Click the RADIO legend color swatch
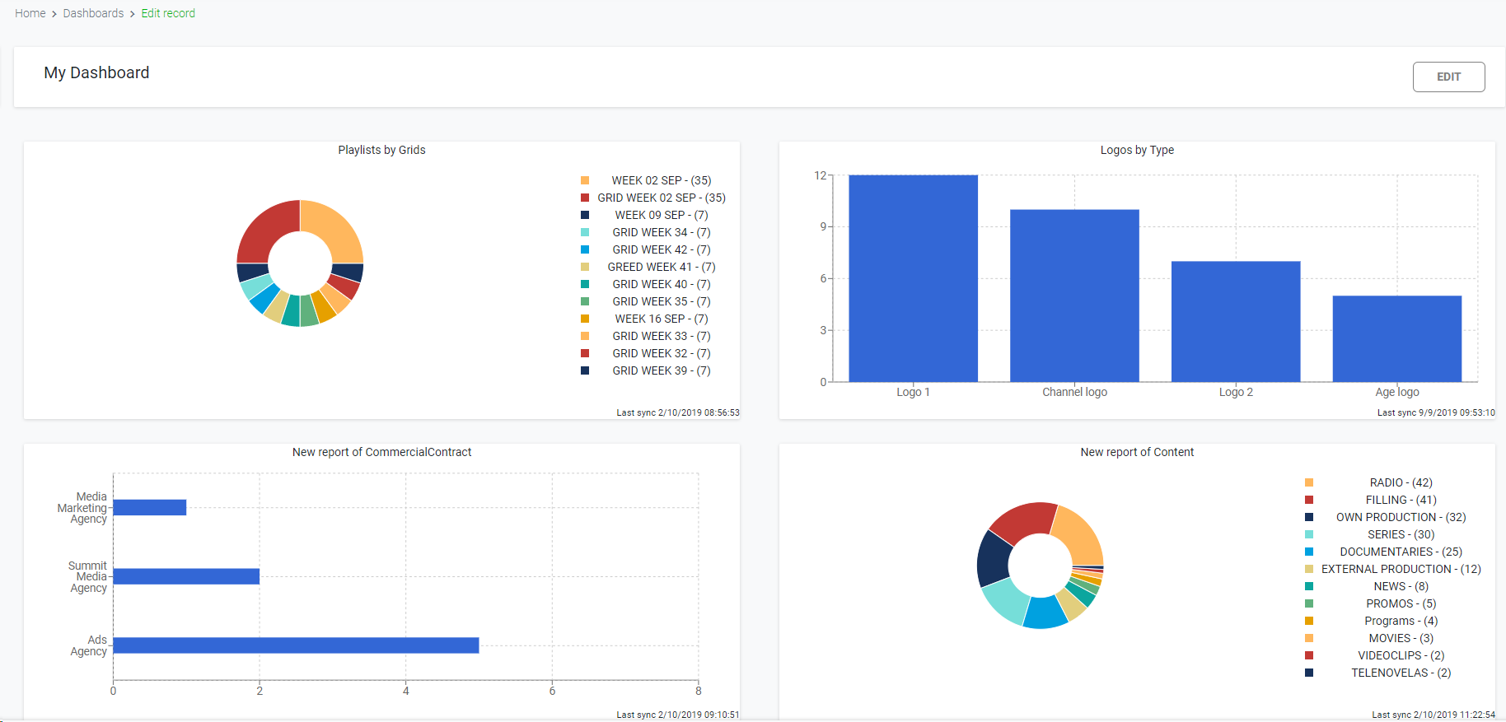 coord(1309,482)
